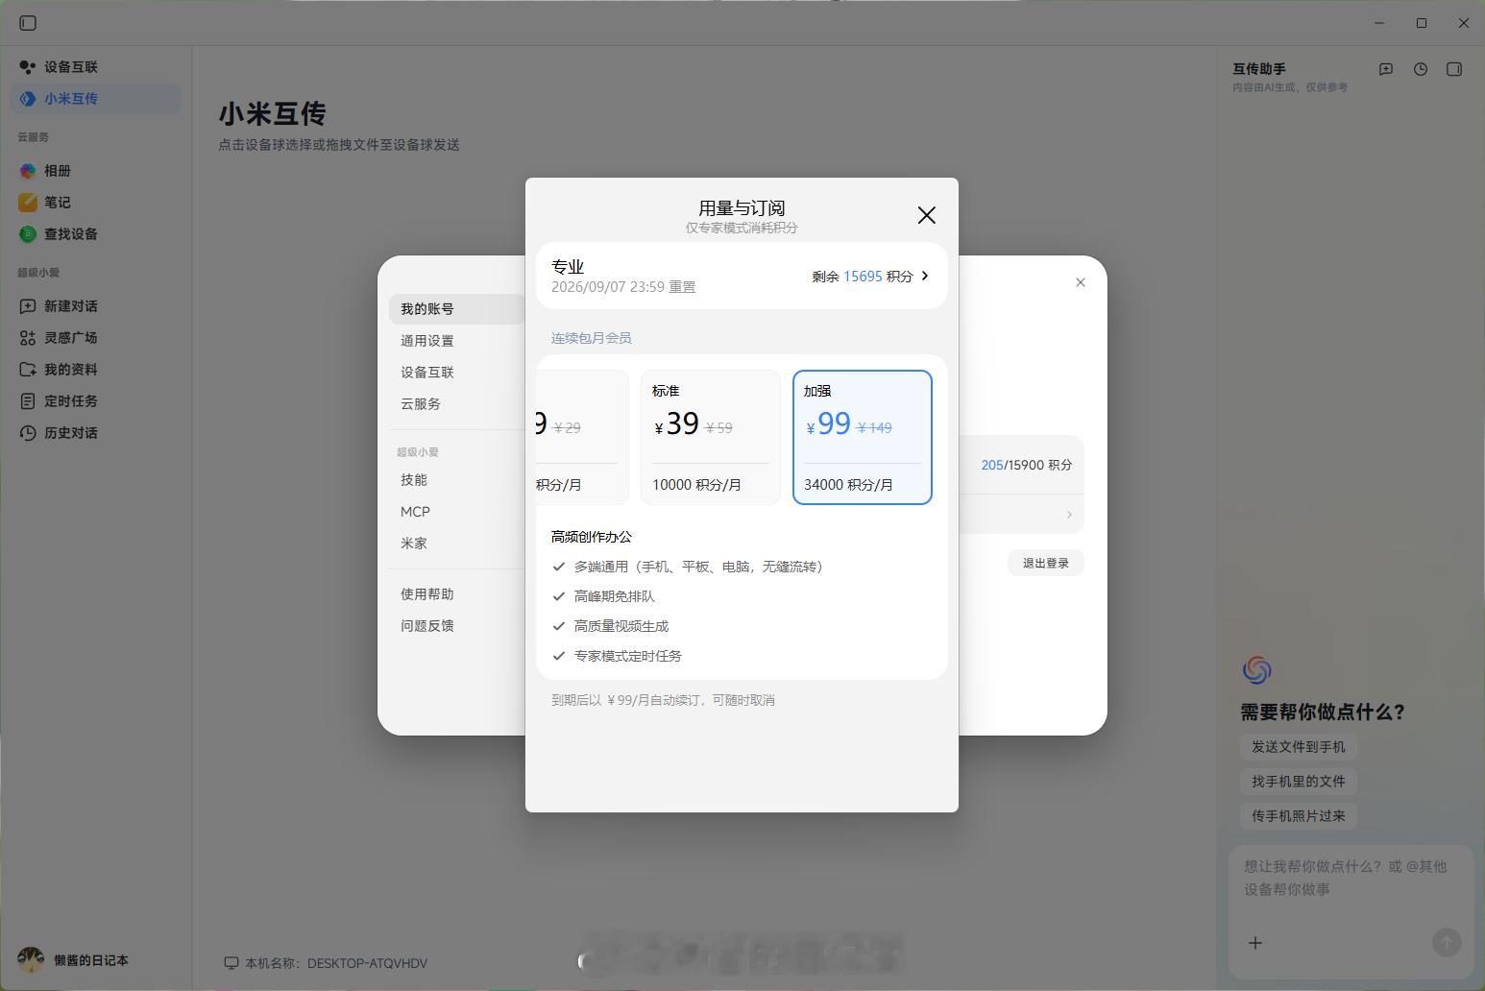Screen dimensions: 1485x991
Task: Expand the 剩余 15695 积分 details chevron
Action: [925, 276]
